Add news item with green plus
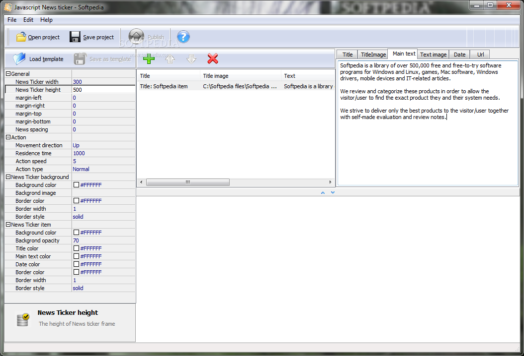 (149, 59)
